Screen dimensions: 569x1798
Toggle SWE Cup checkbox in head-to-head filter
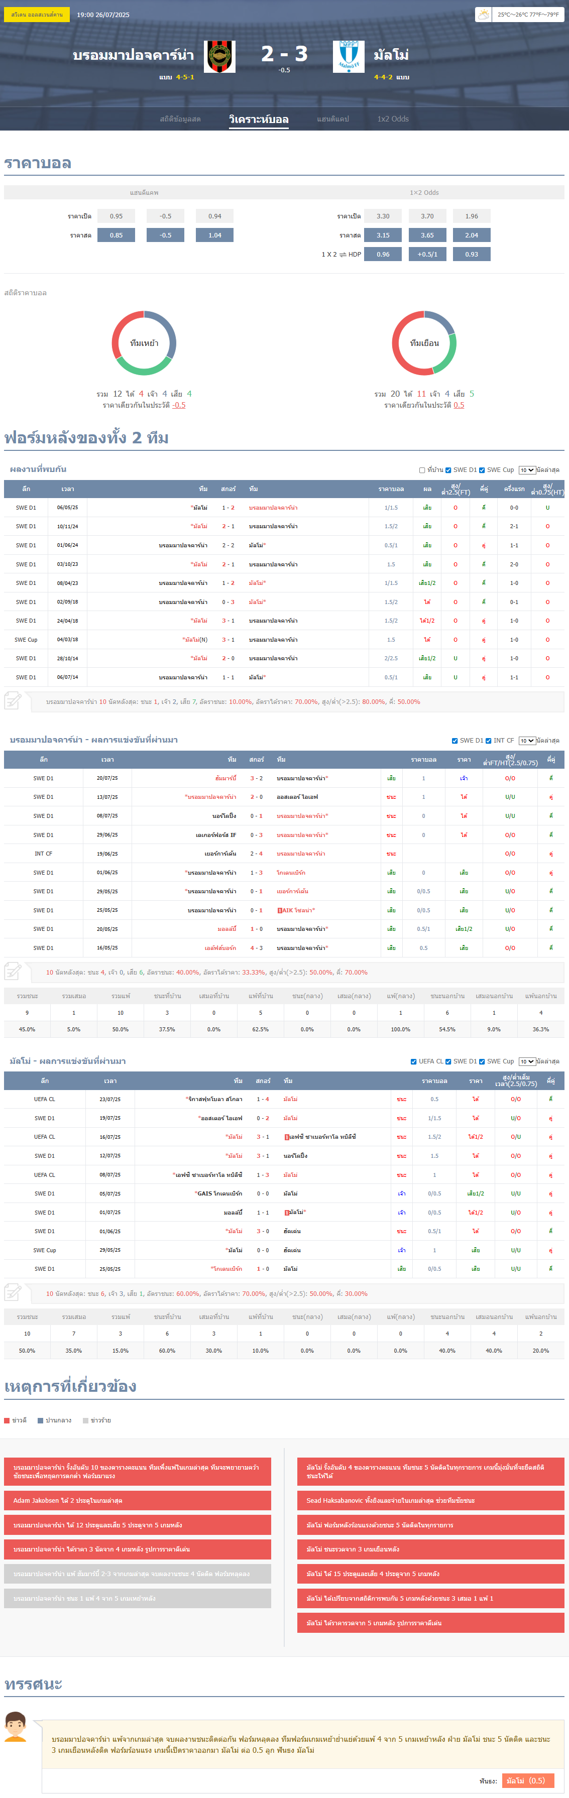482,470
